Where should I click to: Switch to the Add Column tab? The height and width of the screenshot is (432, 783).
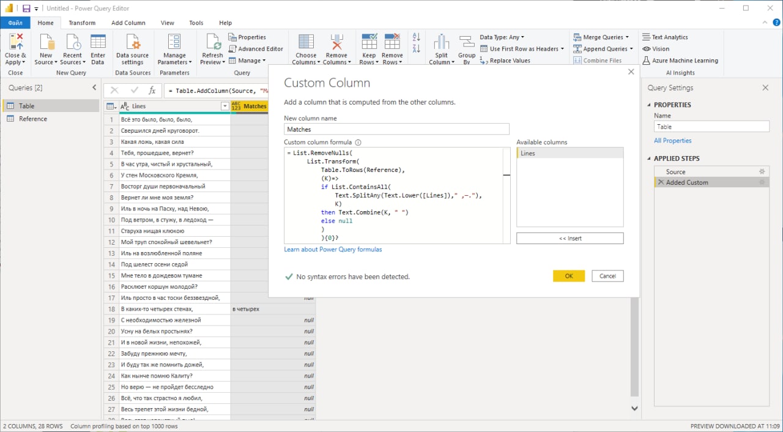click(128, 23)
